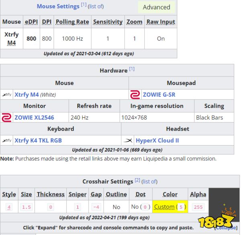The image size is (241, 235).
Task: Open the 'list of' link next to Mouse Settings
Action: click(x=96, y=6)
